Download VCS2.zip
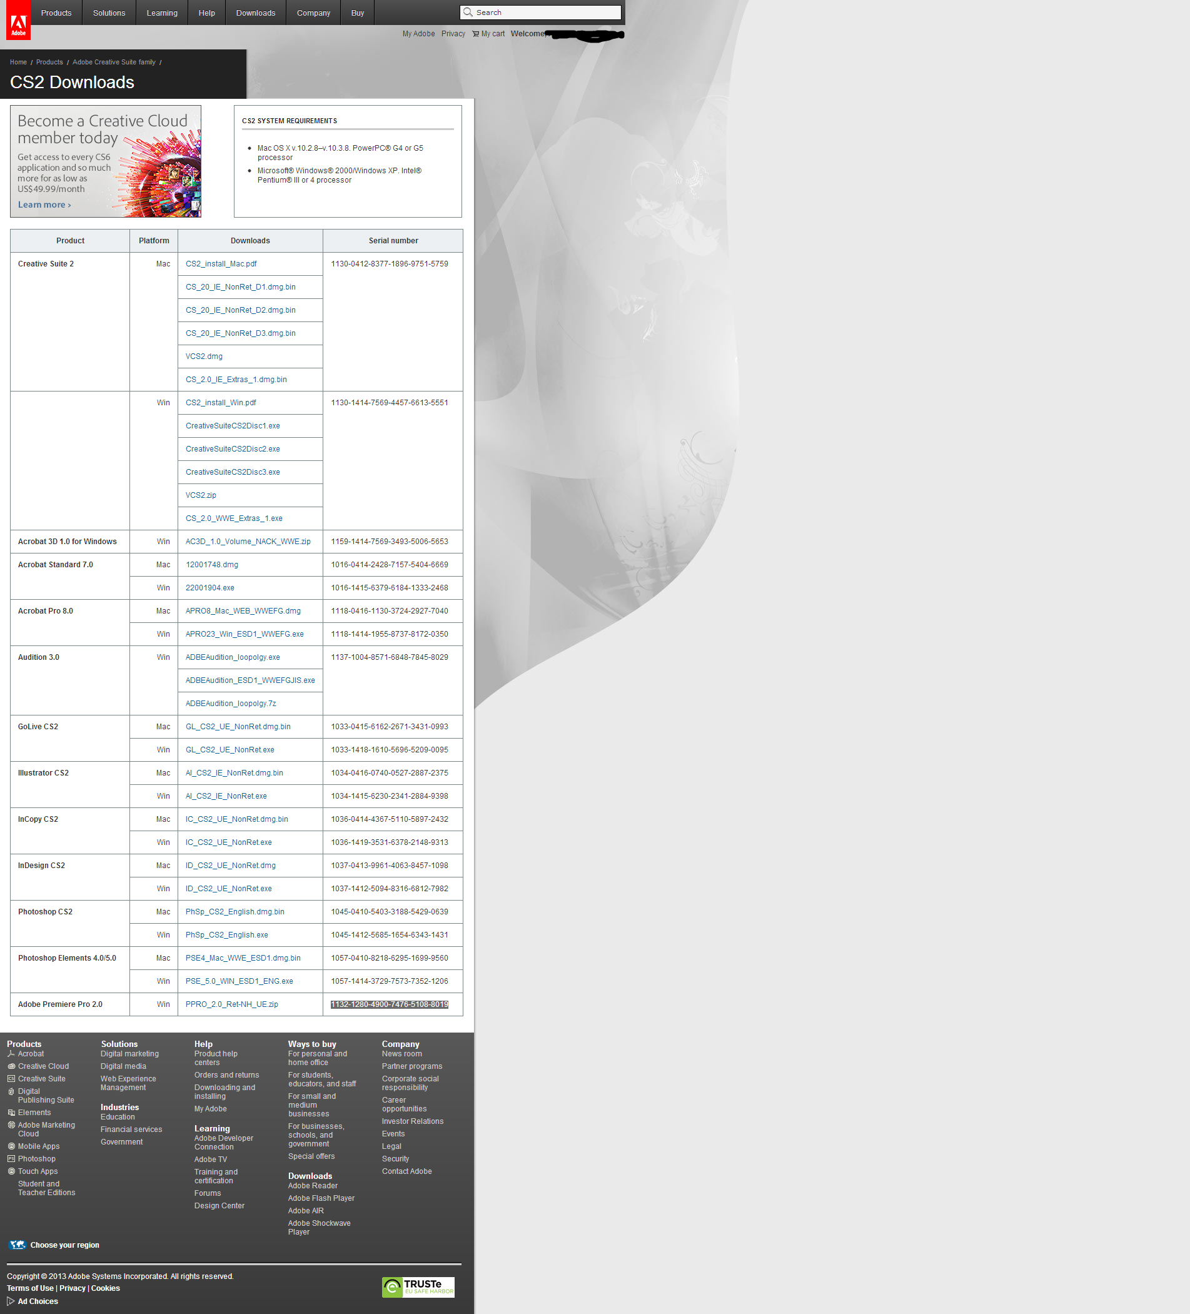This screenshot has height=1314, width=1190. pos(201,495)
